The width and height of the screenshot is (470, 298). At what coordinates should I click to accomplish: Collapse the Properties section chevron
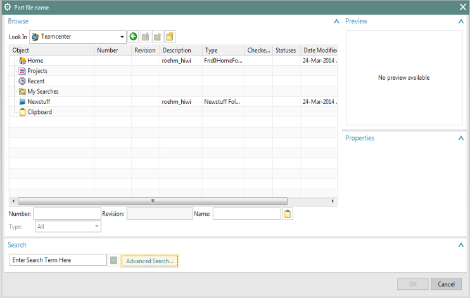coord(461,138)
